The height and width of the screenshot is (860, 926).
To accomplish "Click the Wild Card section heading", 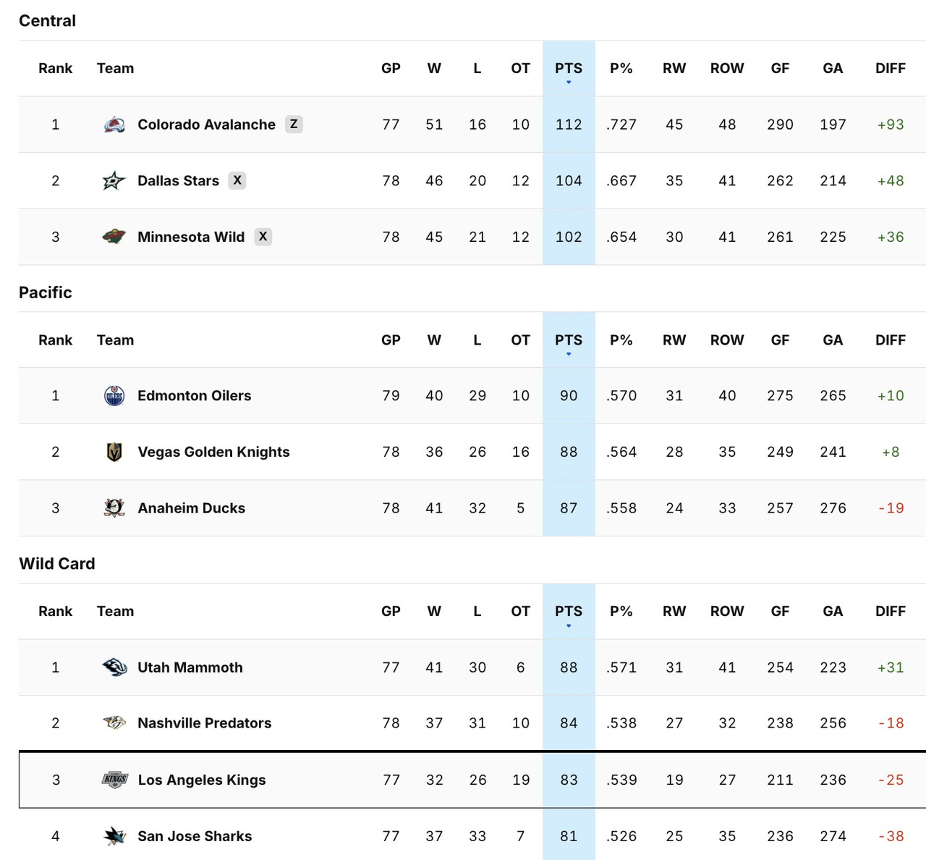I will click(57, 563).
